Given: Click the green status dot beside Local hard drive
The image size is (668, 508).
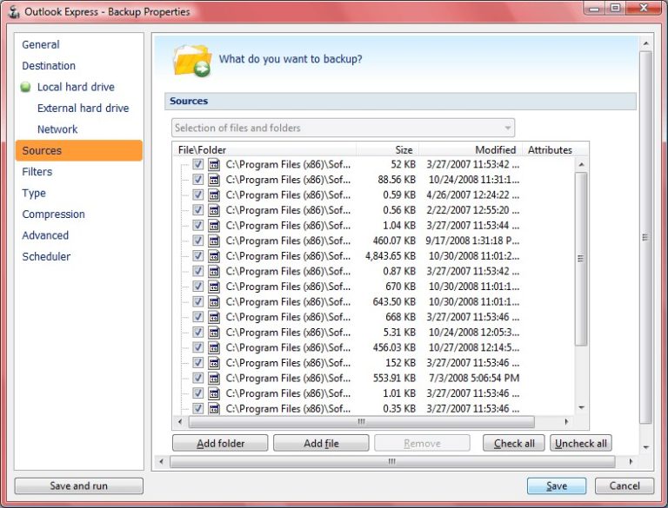Looking at the screenshot, I should pyautogui.click(x=25, y=87).
